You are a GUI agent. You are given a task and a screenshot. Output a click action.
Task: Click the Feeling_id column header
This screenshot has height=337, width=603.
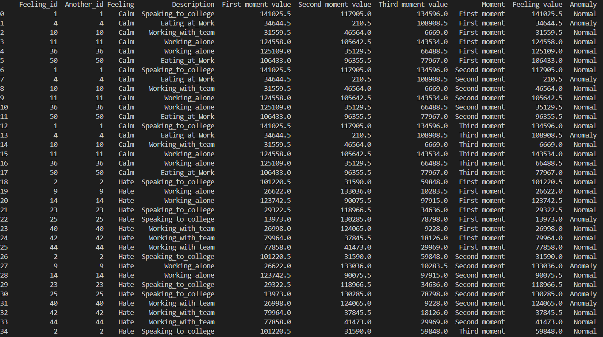click(38, 5)
